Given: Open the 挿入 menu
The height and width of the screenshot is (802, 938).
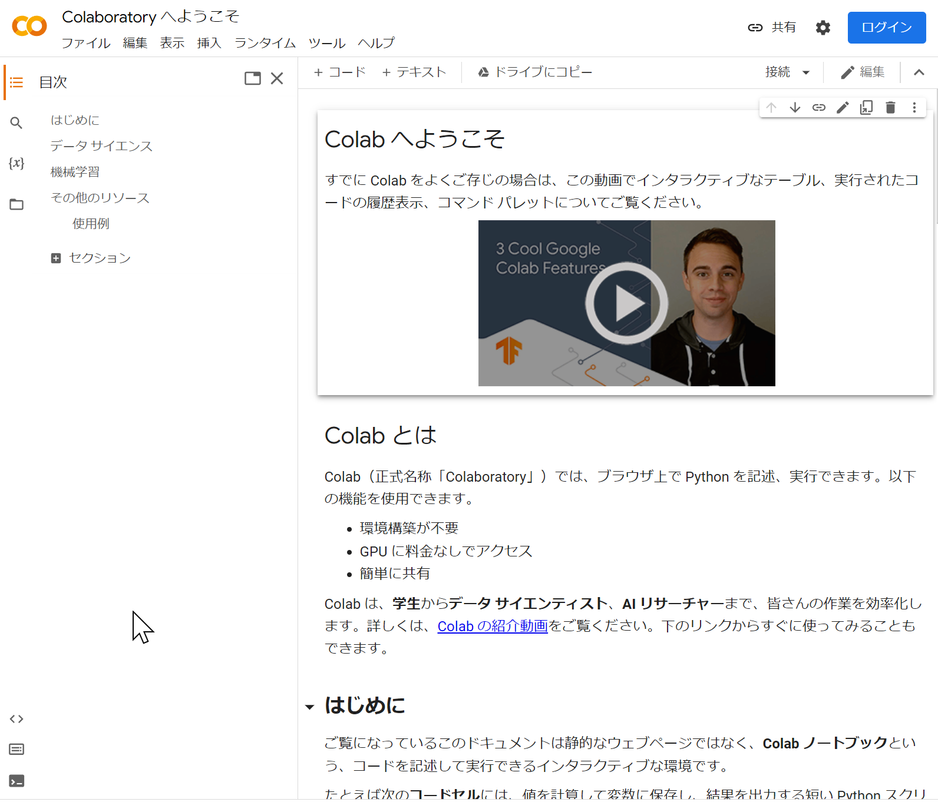Looking at the screenshot, I should [209, 43].
